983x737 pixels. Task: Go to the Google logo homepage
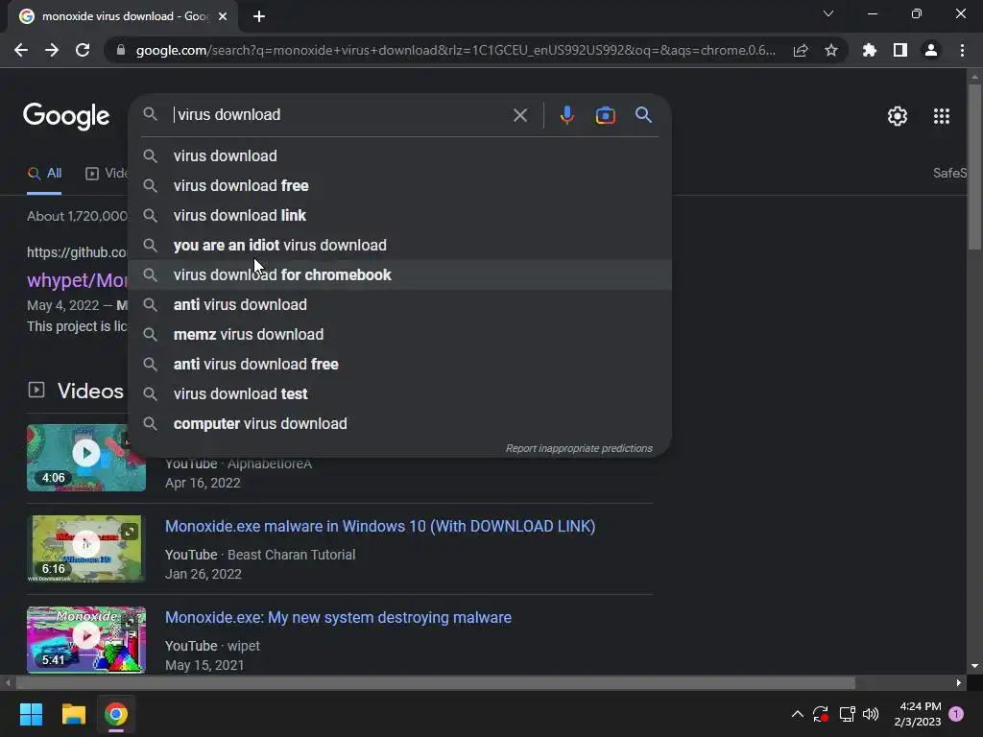coord(66,116)
